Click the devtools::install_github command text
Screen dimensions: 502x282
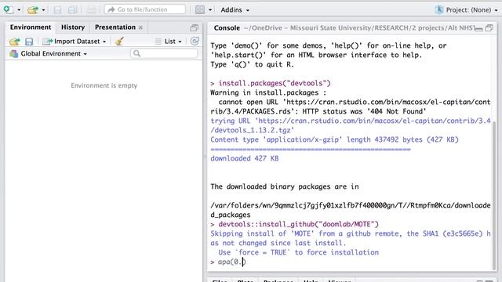(298, 224)
